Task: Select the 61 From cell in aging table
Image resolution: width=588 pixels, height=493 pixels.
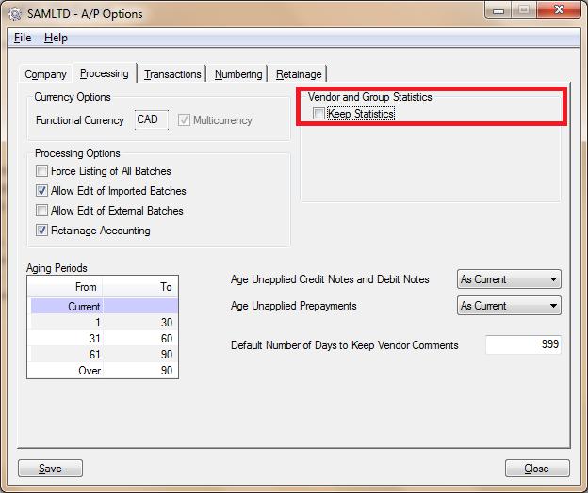Action: (66, 355)
